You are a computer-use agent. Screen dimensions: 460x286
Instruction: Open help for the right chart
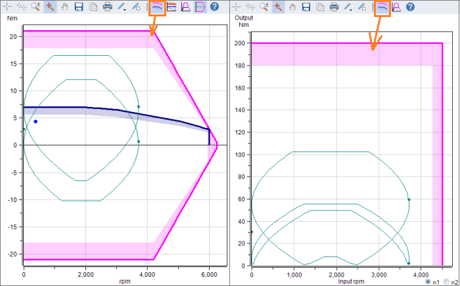pyautogui.click(x=411, y=7)
